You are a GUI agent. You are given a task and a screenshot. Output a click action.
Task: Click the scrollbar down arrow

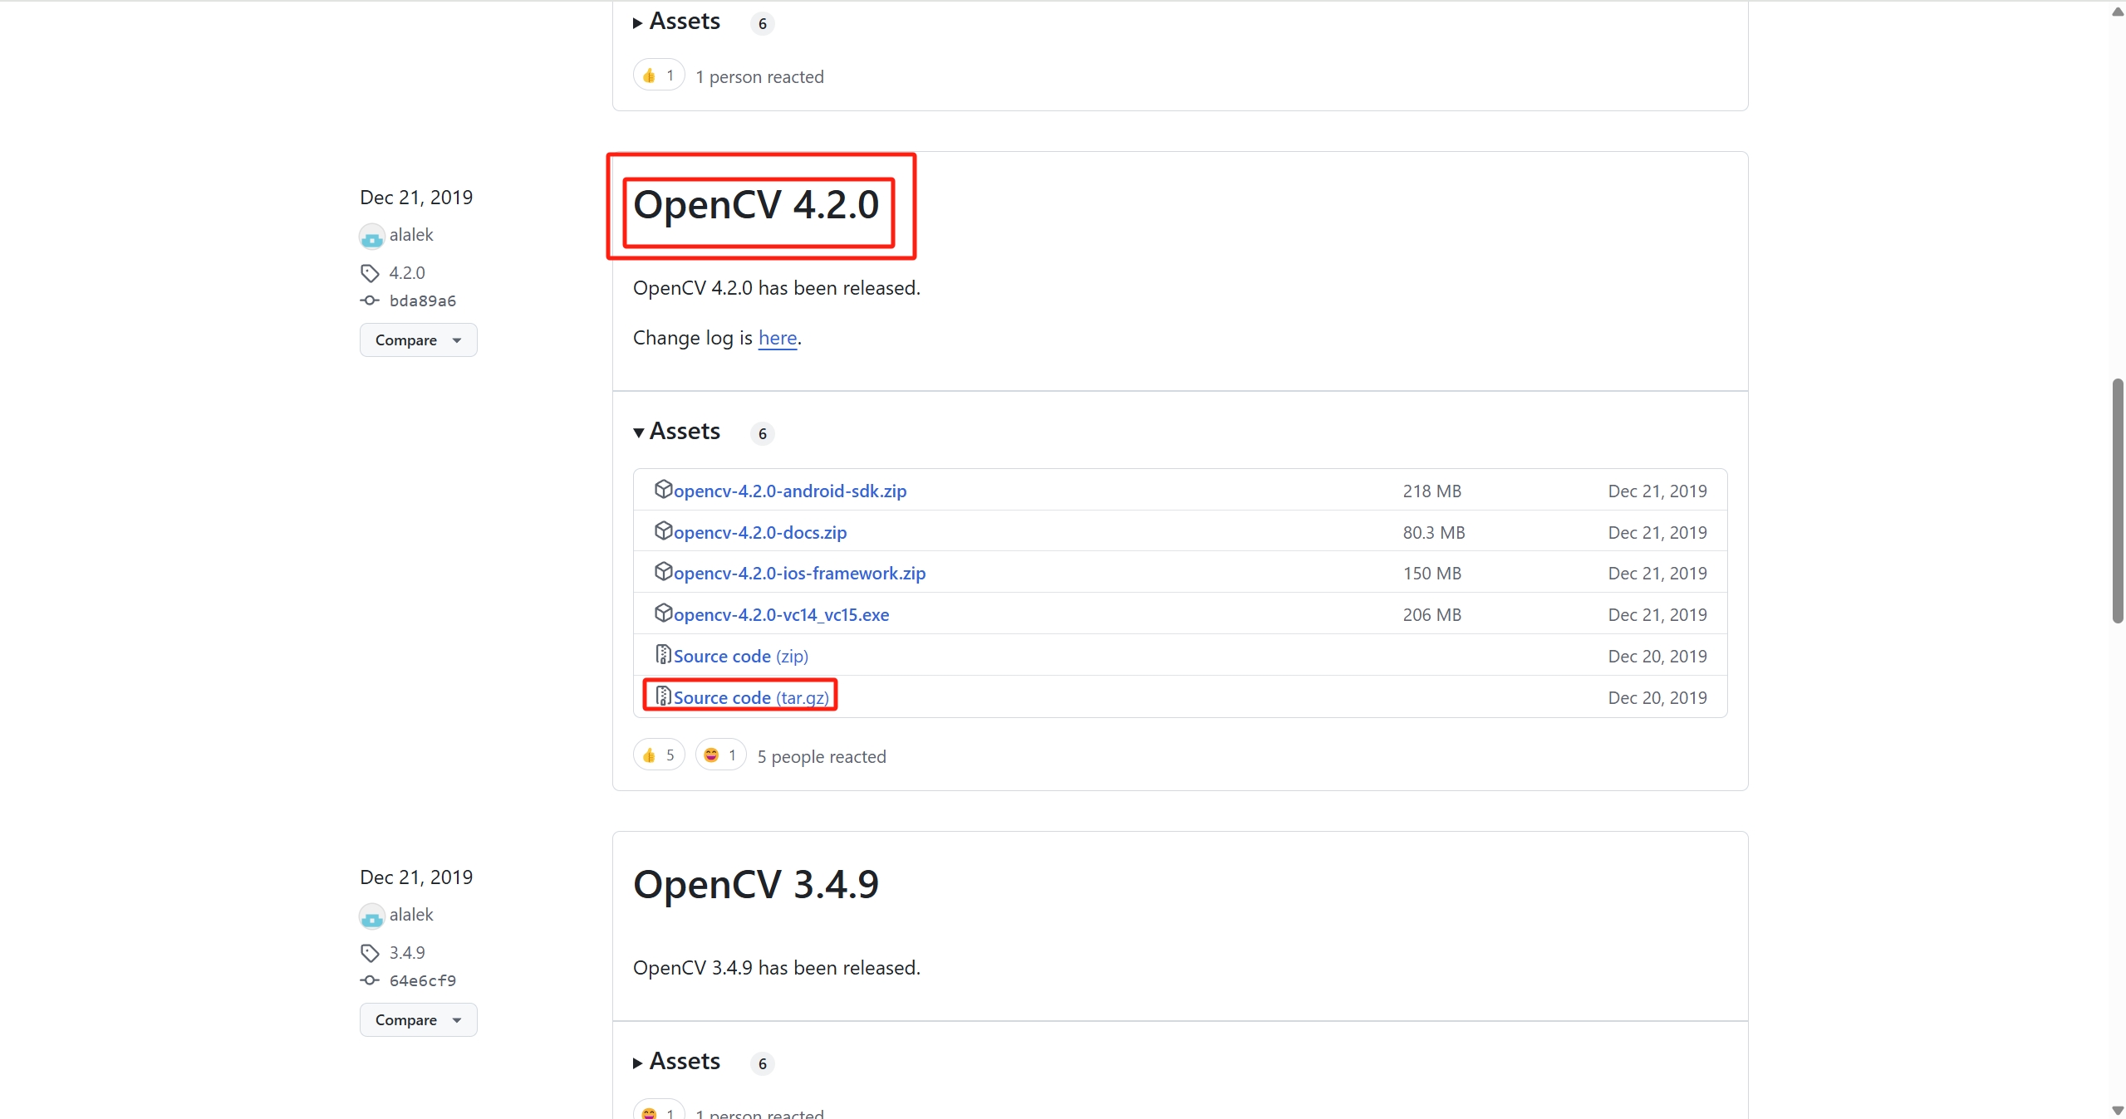click(2118, 1110)
